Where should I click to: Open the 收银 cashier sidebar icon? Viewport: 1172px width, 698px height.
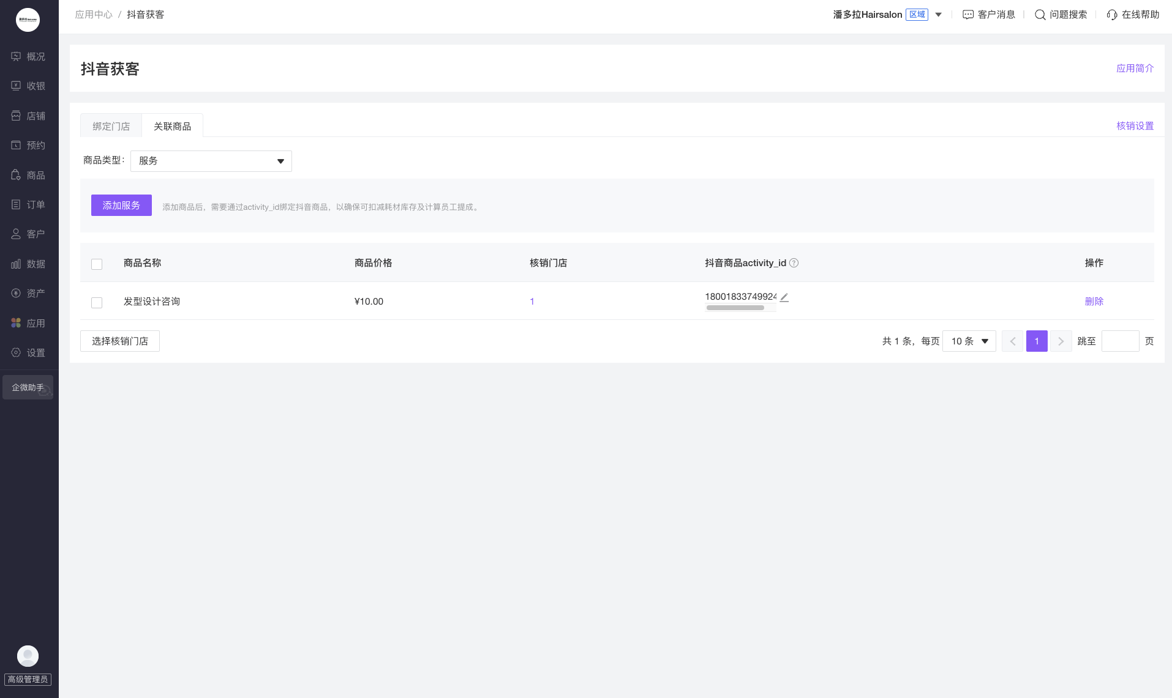tap(16, 86)
